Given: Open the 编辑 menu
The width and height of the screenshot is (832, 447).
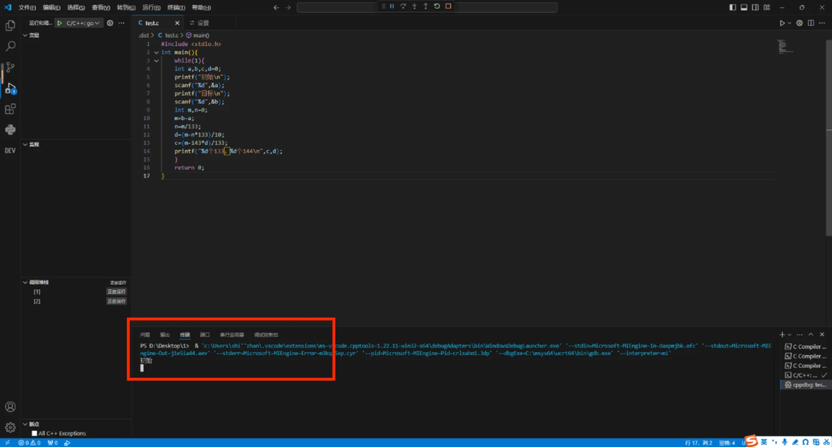Looking at the screenshot, I should click(52, 8).
